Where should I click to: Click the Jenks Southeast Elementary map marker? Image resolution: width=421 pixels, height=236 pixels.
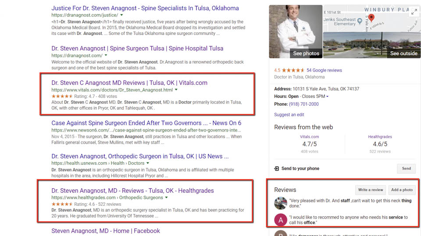360,21
